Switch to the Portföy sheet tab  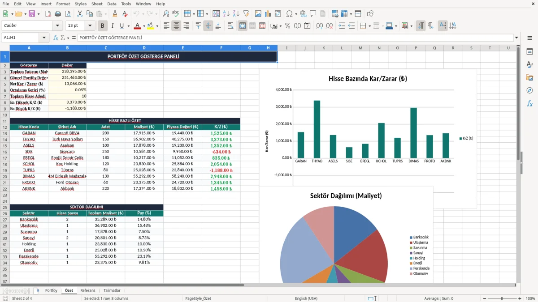click(51, 291)
